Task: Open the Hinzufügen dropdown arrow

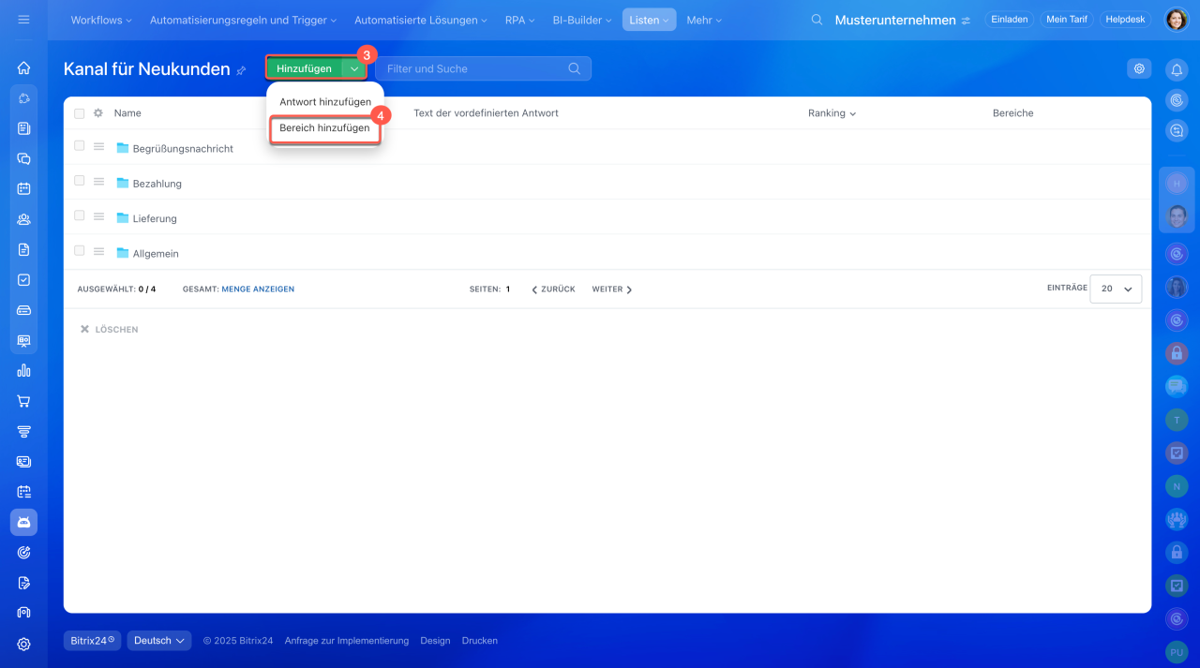Action: (x=354, y=68)
